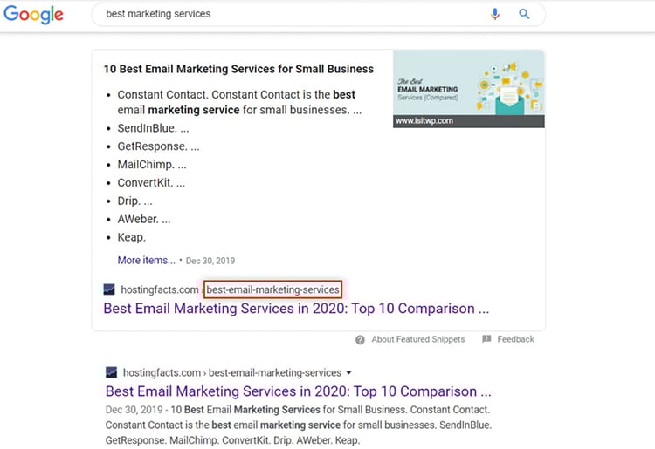Viewport: 655px width, 449px height.
Task: Open second result's blue title link
Action: (298, 391)
